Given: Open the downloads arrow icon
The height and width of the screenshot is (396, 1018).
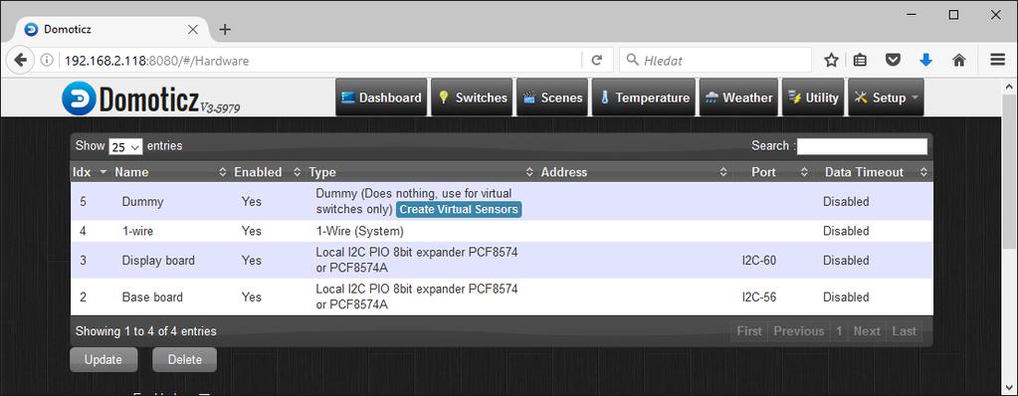Looking at the screenshot, I should (925, 60).
